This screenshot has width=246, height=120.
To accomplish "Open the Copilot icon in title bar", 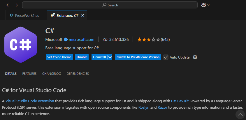I will 203,5.
